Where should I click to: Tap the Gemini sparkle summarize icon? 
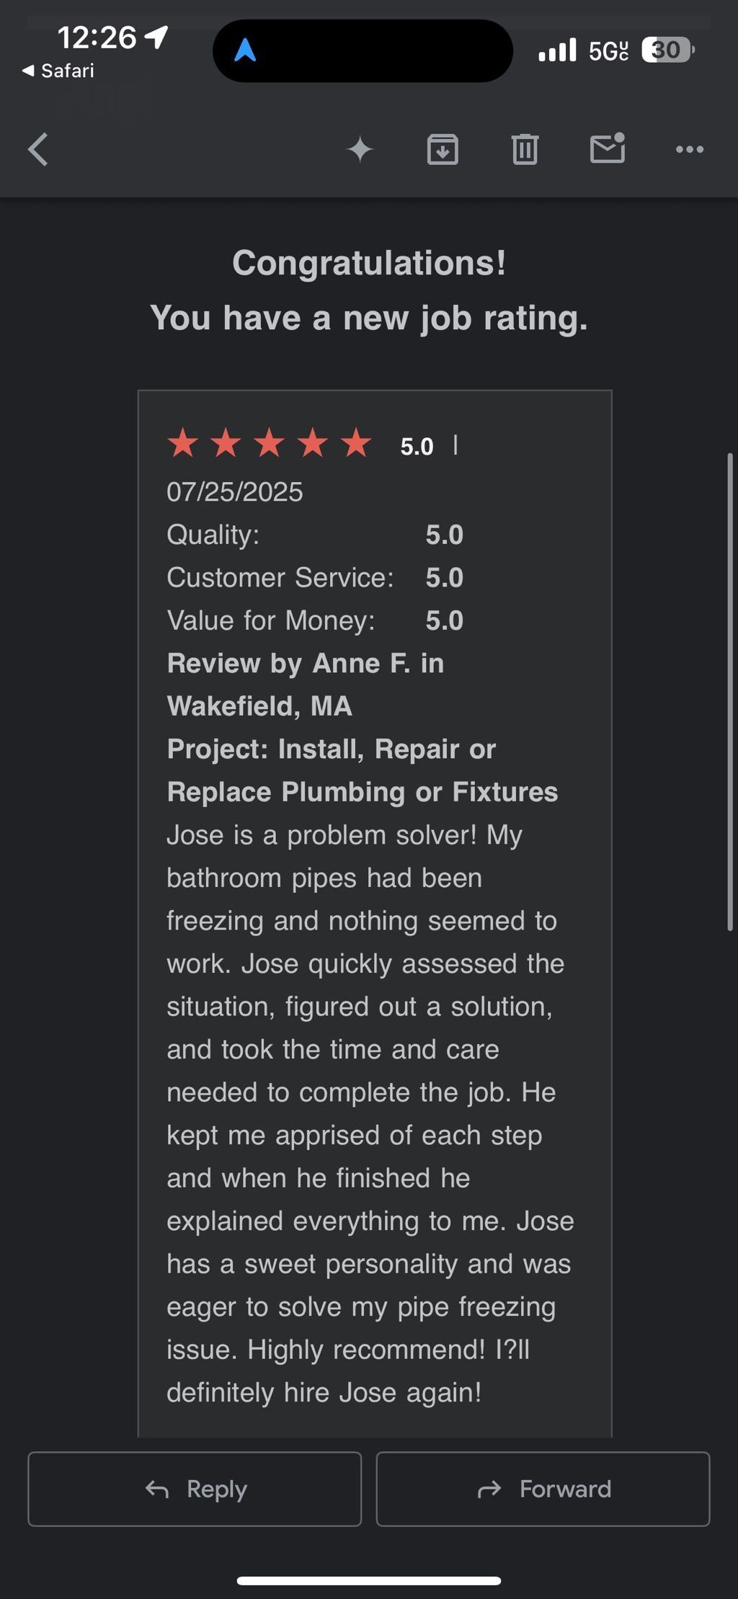tap(360, 150)
